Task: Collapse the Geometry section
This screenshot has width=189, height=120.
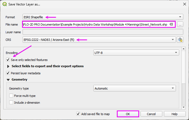Action: 8,79
